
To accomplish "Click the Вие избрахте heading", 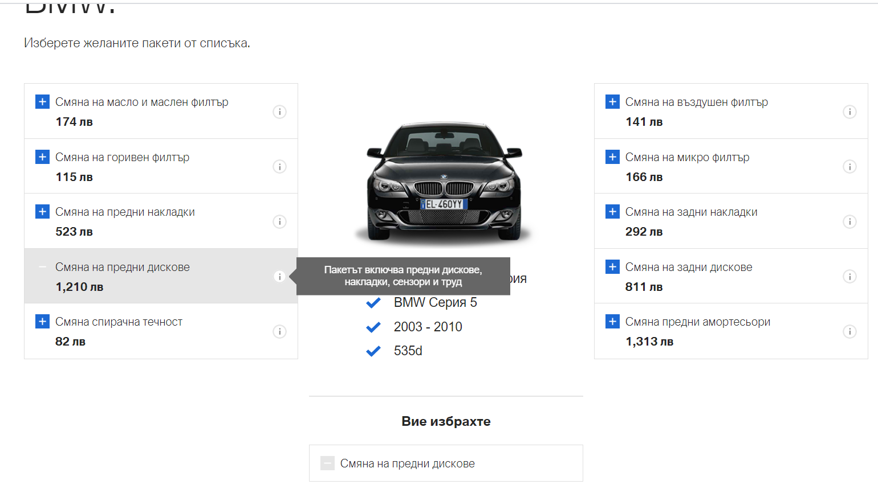I will [x=446, y=421].
